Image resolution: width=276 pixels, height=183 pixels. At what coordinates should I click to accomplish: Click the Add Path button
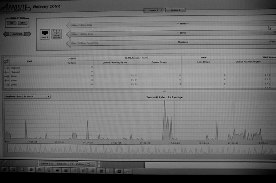17,34
